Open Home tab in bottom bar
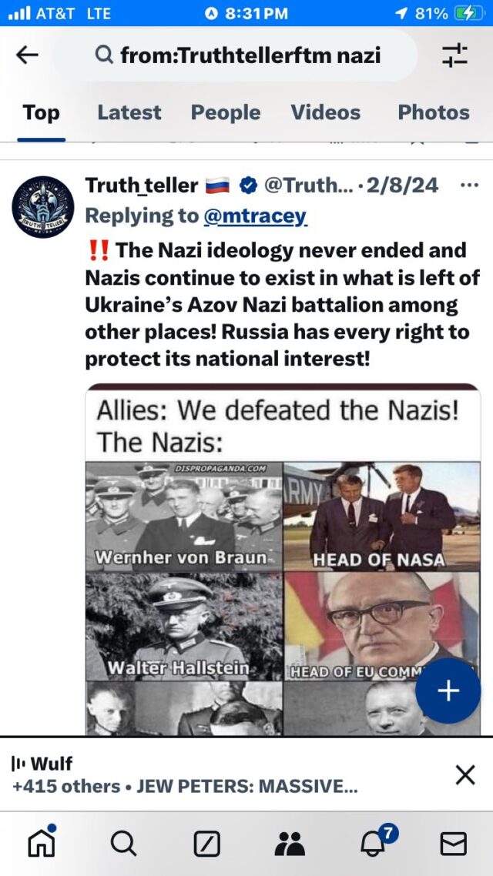 (42, 842)
